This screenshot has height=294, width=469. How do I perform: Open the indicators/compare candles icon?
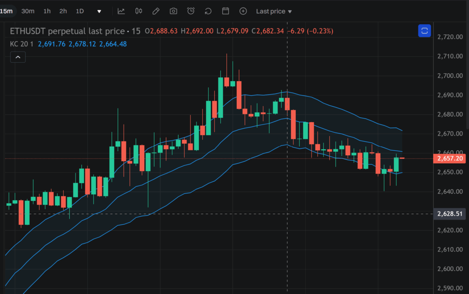[x=138, y=11]
